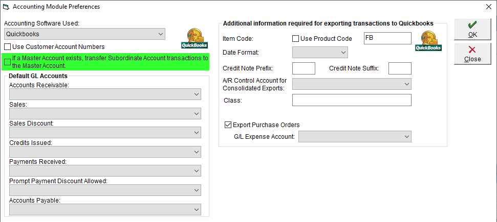Click the Credit Note Prefix field
This screenshot has height=222, width=497.
point(304,68)
